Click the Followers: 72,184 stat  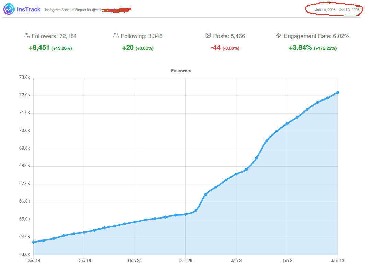click(x=54, y=36)
